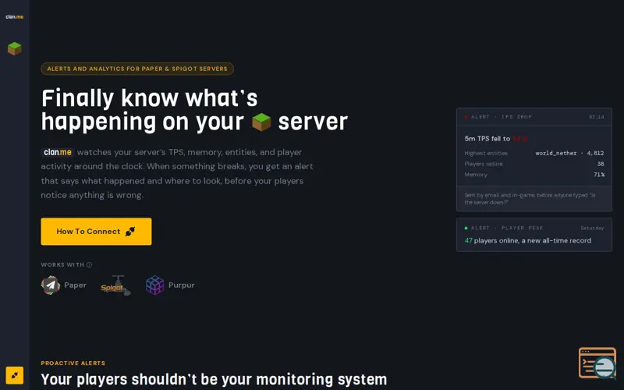Click the Works With label
This screenshot has width=624, height=390.
62,264
